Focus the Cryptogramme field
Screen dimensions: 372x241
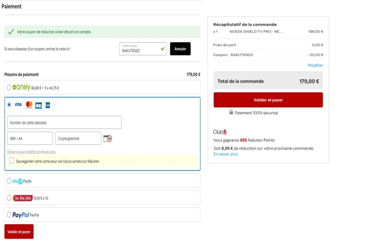click(78, 138)
